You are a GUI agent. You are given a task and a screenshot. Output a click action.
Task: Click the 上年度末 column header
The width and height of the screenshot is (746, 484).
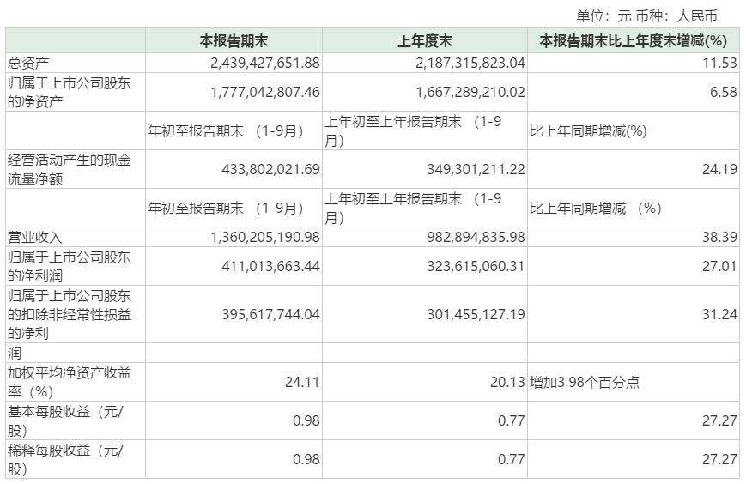(x=424, y=40)
